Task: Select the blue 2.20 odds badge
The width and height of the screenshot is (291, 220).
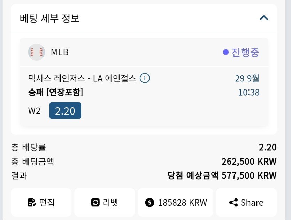Action: pyautogui.click(x=65, y=111)
